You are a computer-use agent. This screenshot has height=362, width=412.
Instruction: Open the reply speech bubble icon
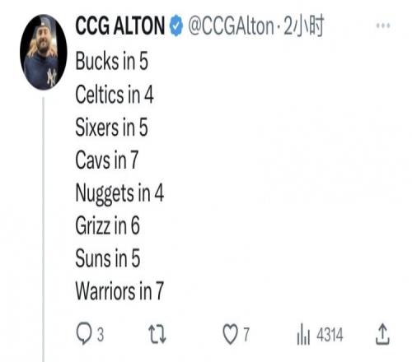[84, 333]
